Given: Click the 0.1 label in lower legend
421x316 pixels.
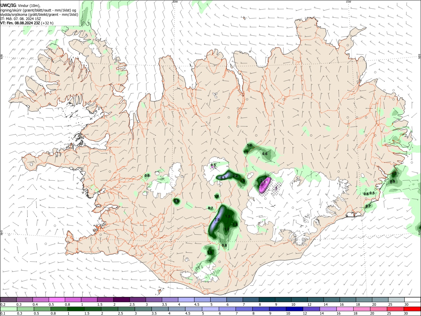Looking at the screenshot, I should click(3, 313).
